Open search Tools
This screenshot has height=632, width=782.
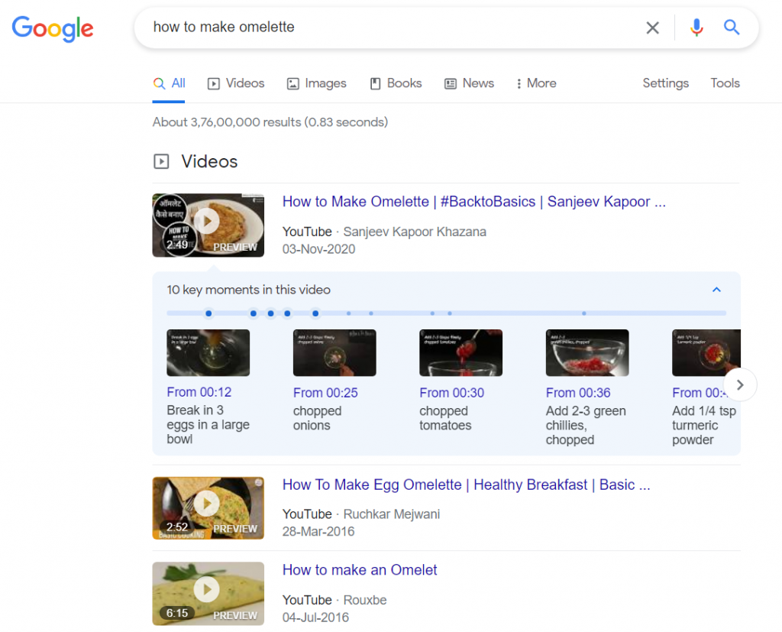coord(725,83)
